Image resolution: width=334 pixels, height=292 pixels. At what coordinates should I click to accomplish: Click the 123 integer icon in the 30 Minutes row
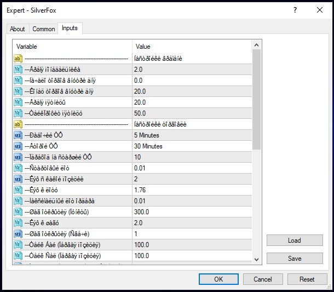tap(18, 146)
